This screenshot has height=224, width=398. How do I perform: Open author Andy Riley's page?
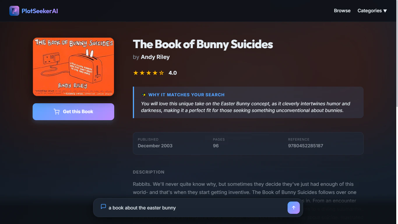155,57
